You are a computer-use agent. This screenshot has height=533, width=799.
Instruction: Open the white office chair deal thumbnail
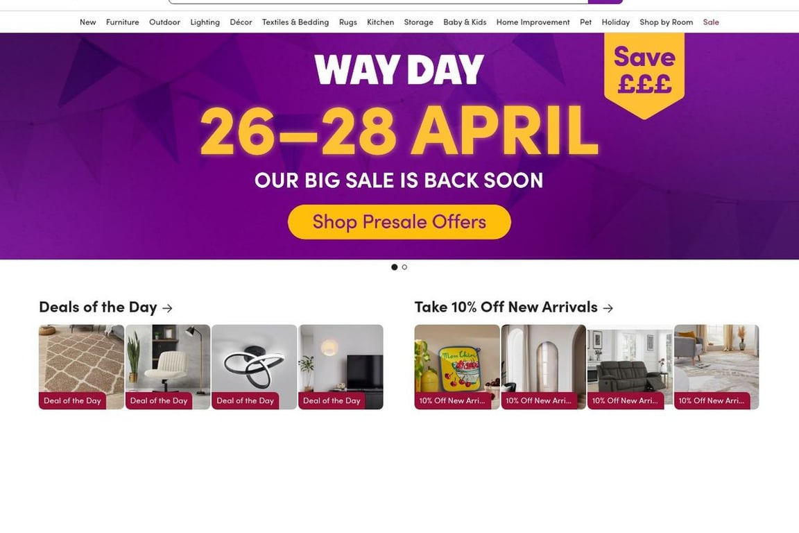coord(168,366)
